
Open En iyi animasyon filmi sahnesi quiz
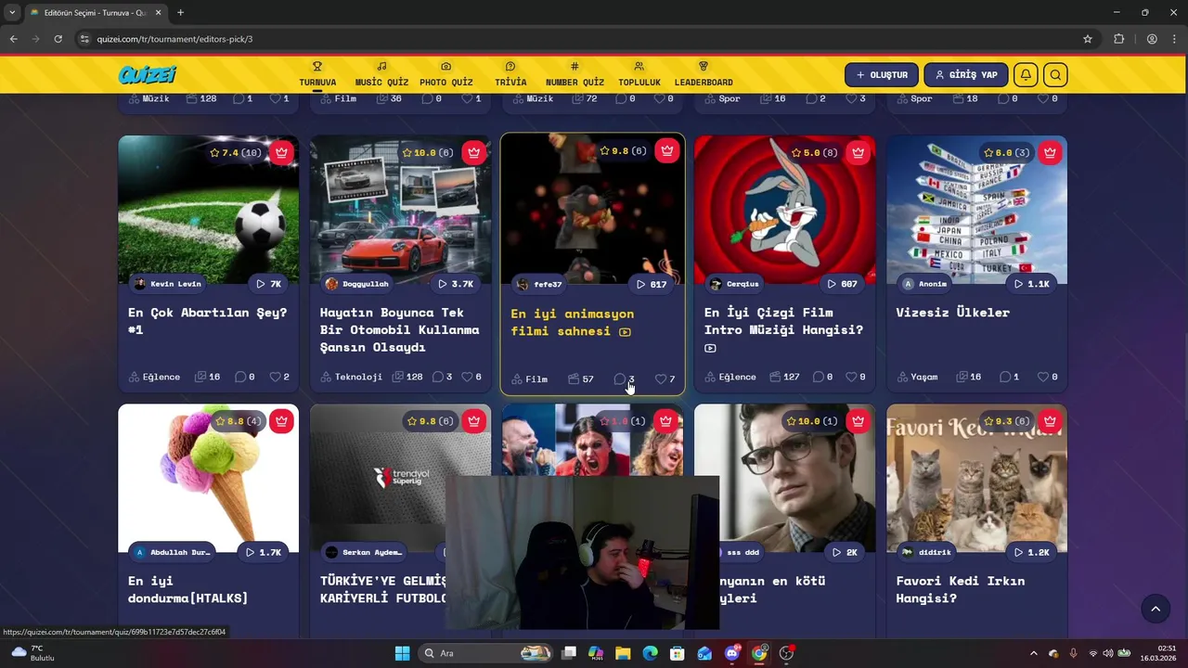pyautogui.click(x=573, y=323)
